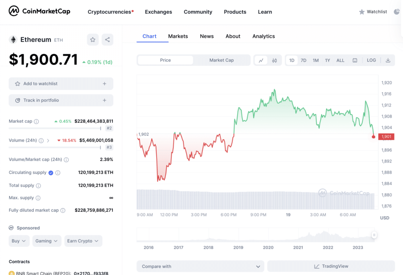The image size is (403, 275).
Task: Open the portfolio pie icon in header
Action: (x=397, y=12)
